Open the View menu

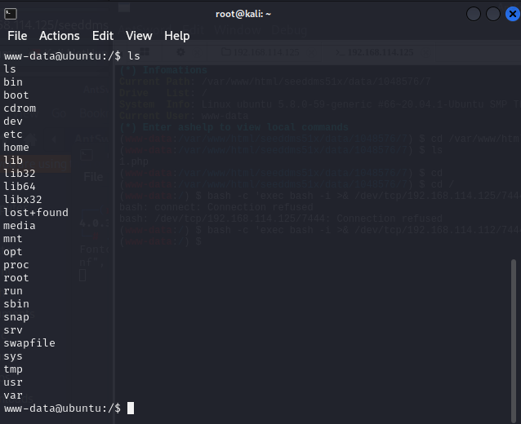[x=139, y=36]
